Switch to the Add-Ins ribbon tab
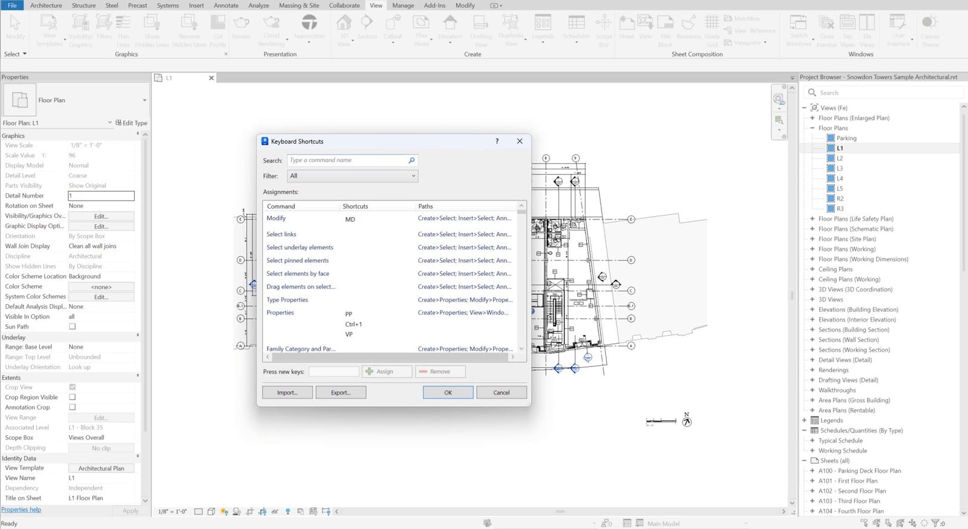The width and height of the screenshot is (968, 529). pos(434,5)
